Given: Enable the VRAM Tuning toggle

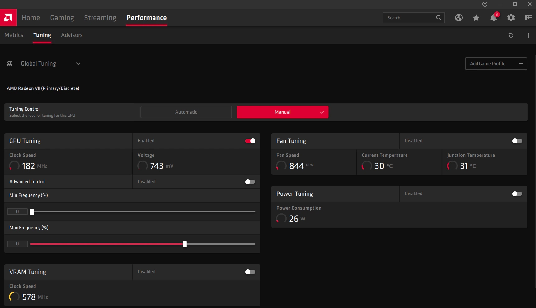Looking at the screenshot, I should point(250,272).
